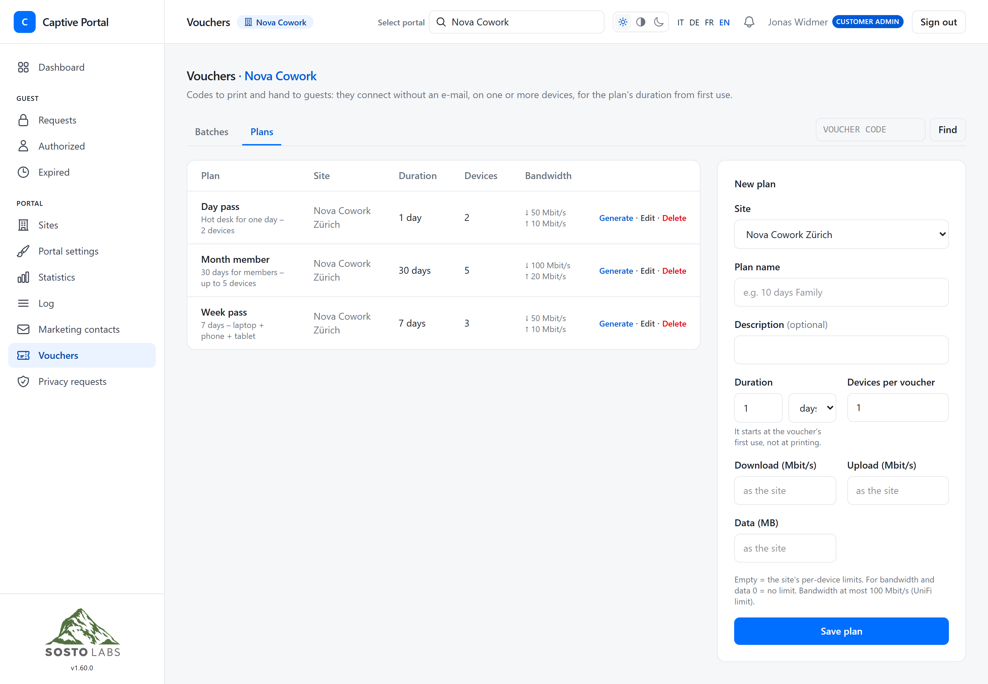Click version v1.60.0 text
Screen dimensions: 988x684
tap(82, 668)
